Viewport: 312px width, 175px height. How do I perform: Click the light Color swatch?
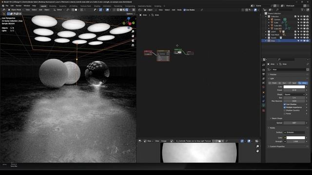pos(294,87)
